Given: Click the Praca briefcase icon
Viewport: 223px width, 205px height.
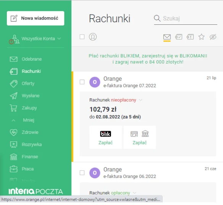Looking at the screenshot, I should pyautogui.click(x=13, y=169).
